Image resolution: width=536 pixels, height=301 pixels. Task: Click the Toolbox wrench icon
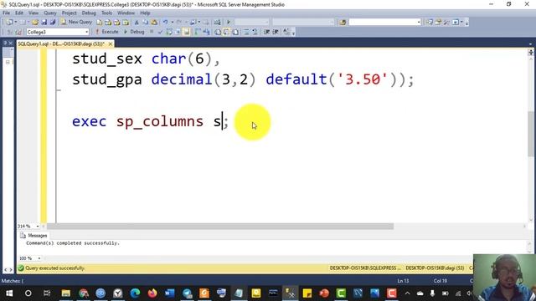tap(446, 23)
